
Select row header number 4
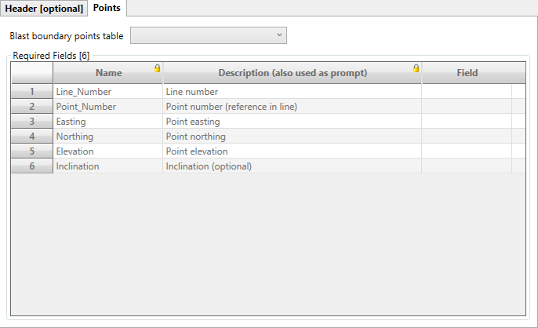31,137
